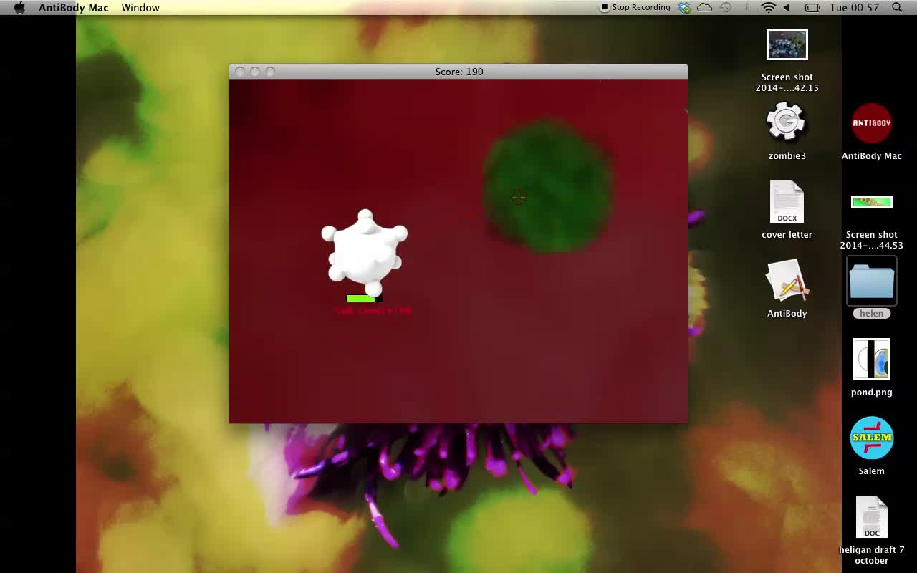Open the Time Machine status menu
This screenshot has width=917, height=573.
725,7
